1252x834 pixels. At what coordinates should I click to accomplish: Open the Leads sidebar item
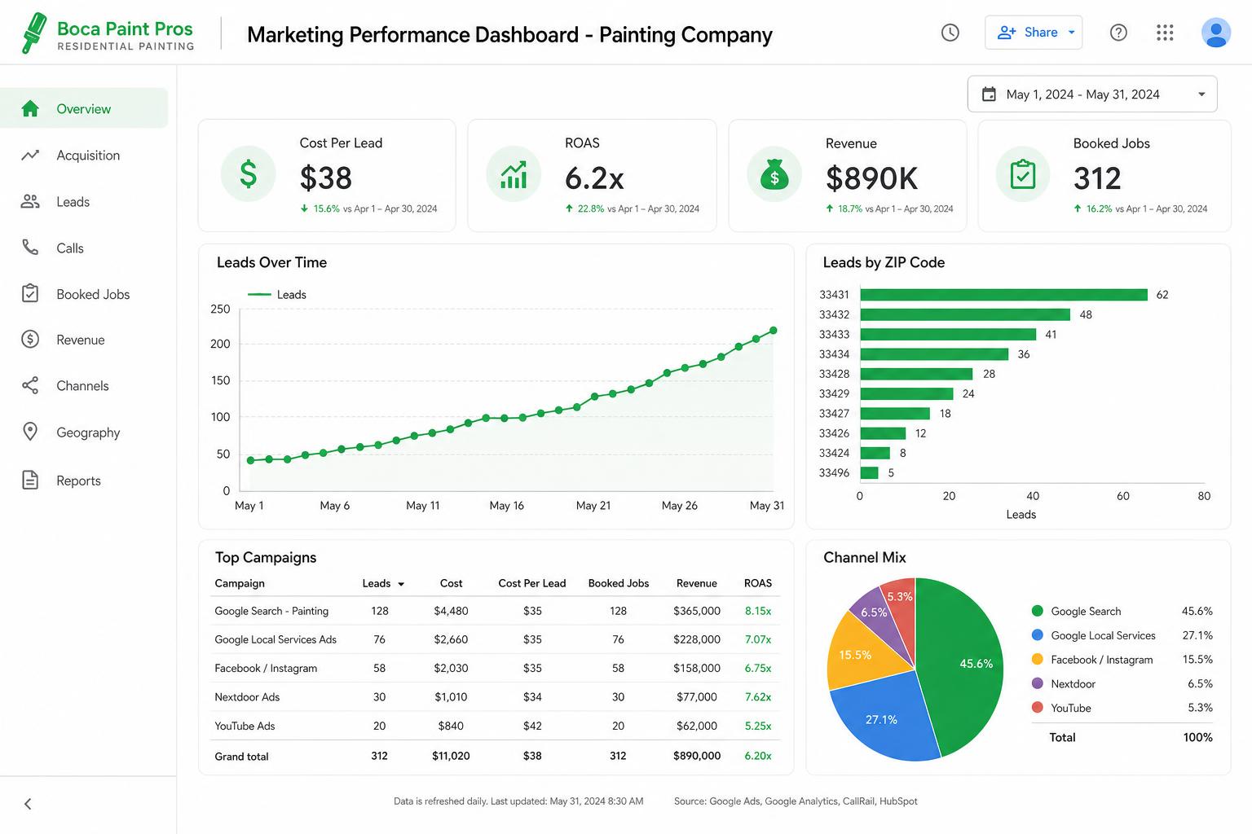pyautogui.click(x=84, y=201)
